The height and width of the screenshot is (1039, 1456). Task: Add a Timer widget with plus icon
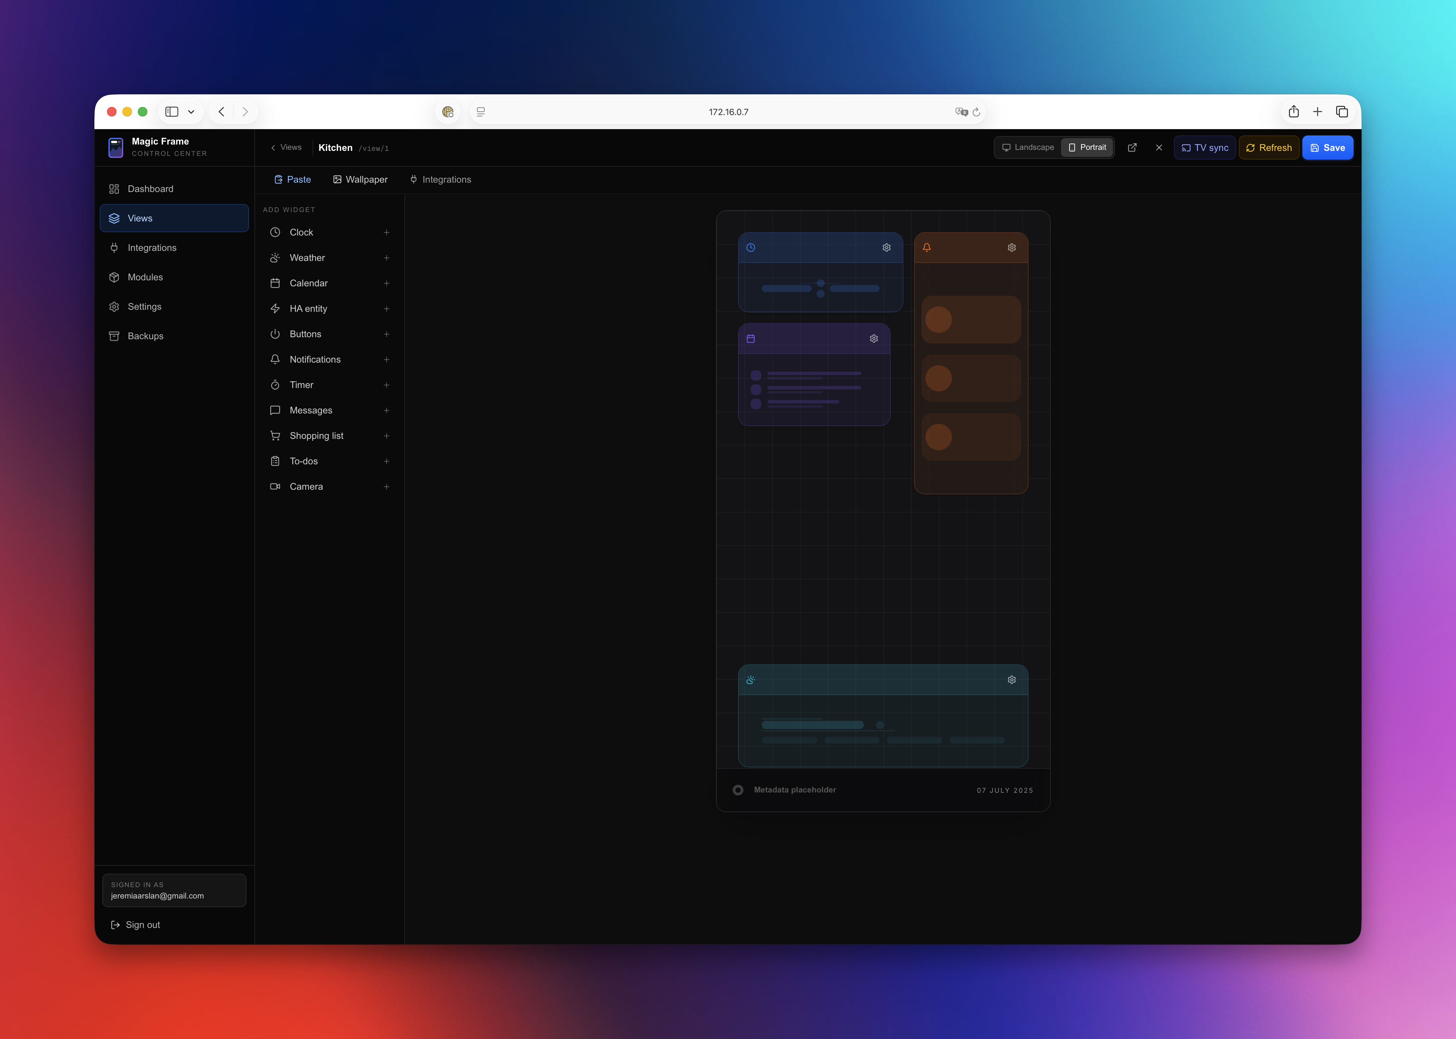(x=387, y=385)
